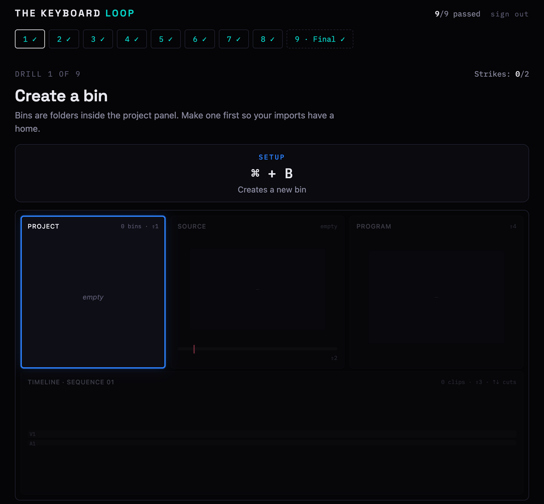Open drill tab 5
Image resolution: width=544 pixels, height=504 pixels.
tap(166, 39)
